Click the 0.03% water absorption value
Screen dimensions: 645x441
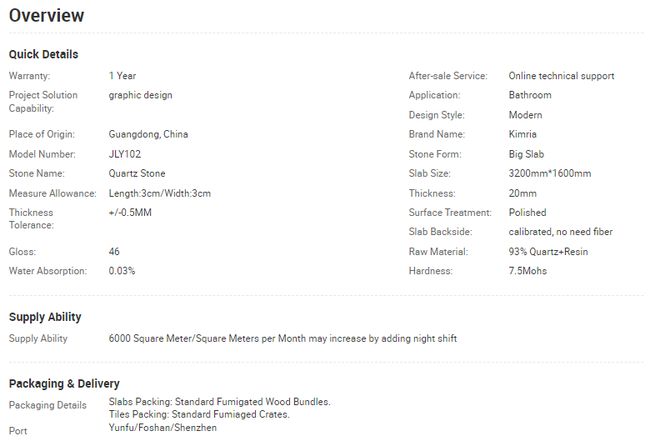[122, 271]
